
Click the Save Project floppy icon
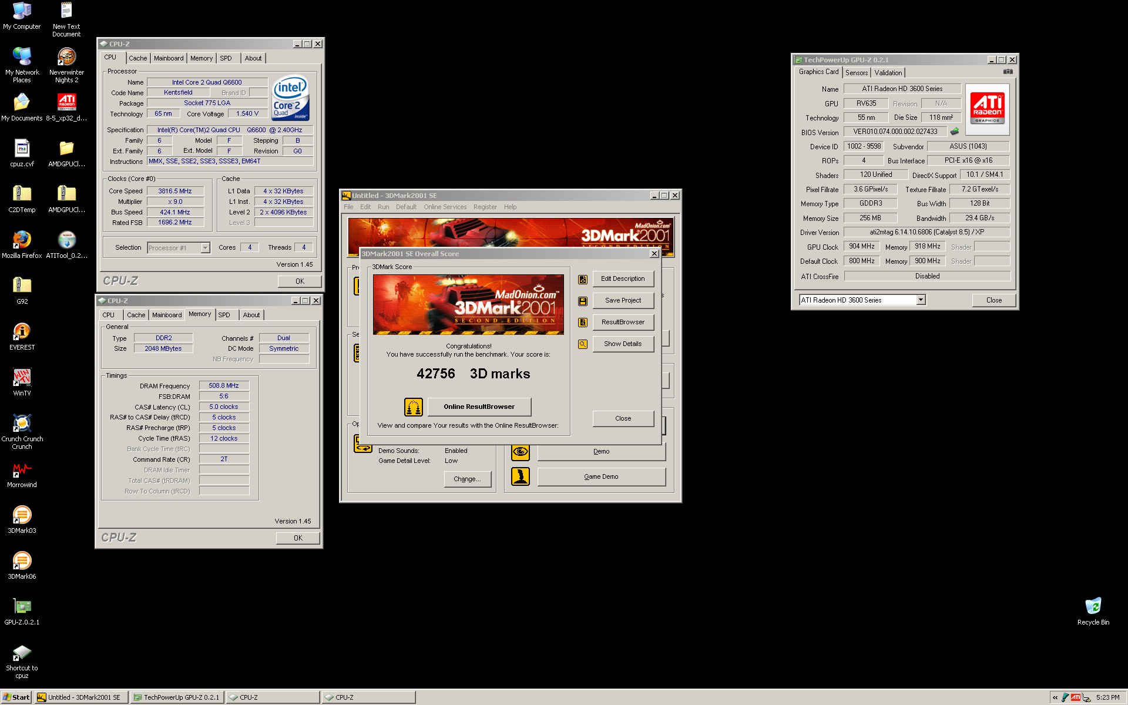coord(583,301)
